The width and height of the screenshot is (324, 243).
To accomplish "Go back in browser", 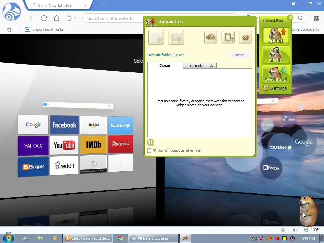I will click(31, 18).
